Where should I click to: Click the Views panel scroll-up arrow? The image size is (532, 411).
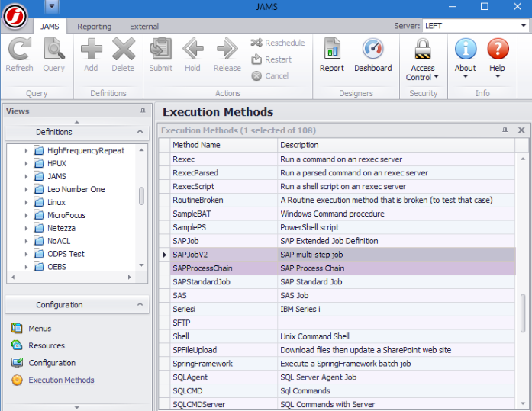77,122
